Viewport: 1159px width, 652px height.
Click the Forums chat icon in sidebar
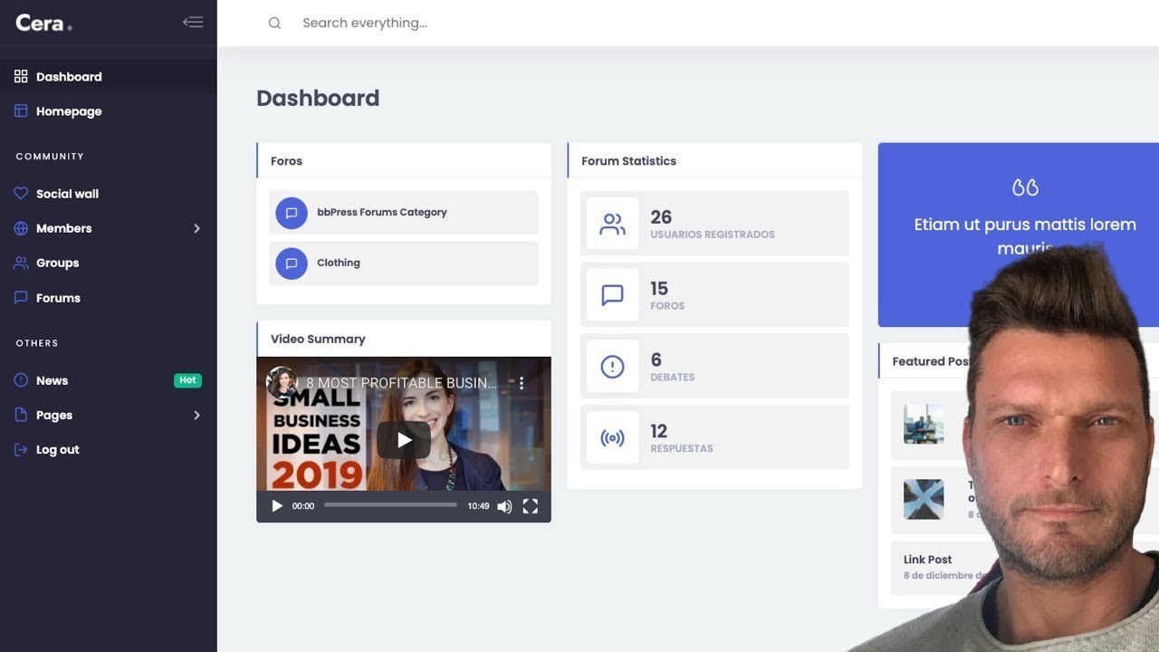click(x=21, y=297)
